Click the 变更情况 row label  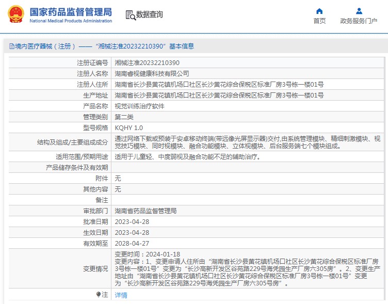click(95, 269)
